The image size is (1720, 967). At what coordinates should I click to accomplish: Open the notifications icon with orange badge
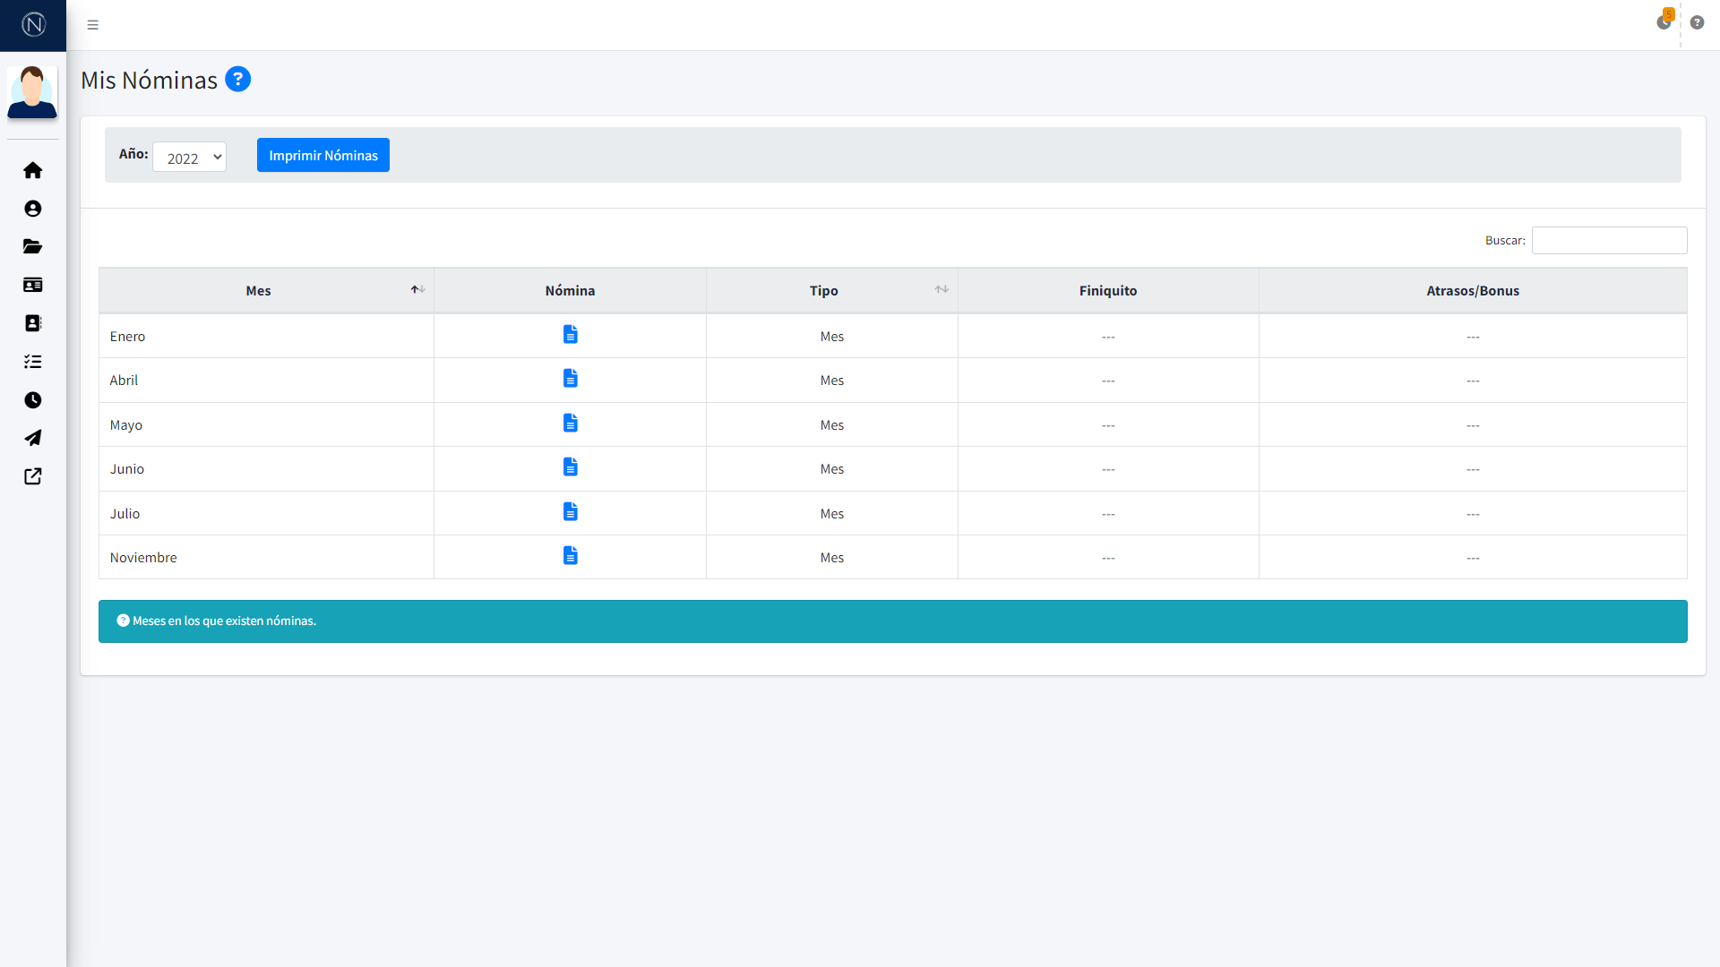1664,22
